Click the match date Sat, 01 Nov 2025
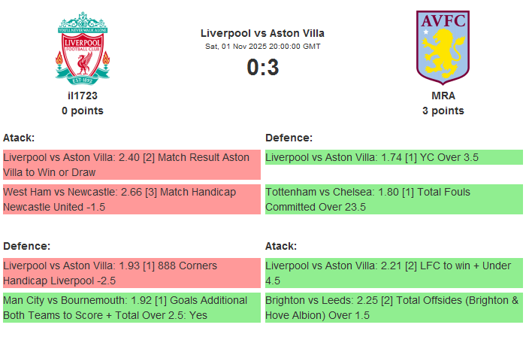Screen dimensions: 526x346 click(x=262, y=47)
